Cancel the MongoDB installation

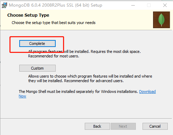click(155, 126)
